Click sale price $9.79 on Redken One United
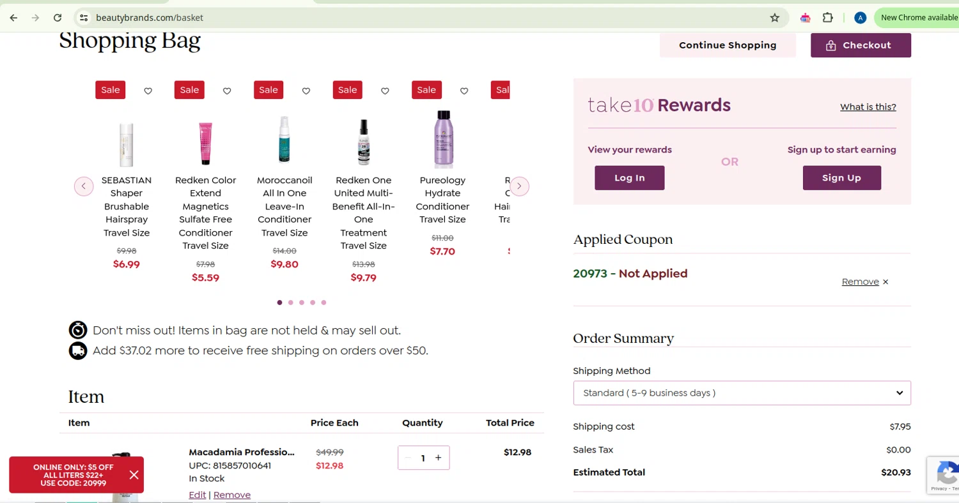The height and width of the screenshot is (503, 959). tap(364, 278)
